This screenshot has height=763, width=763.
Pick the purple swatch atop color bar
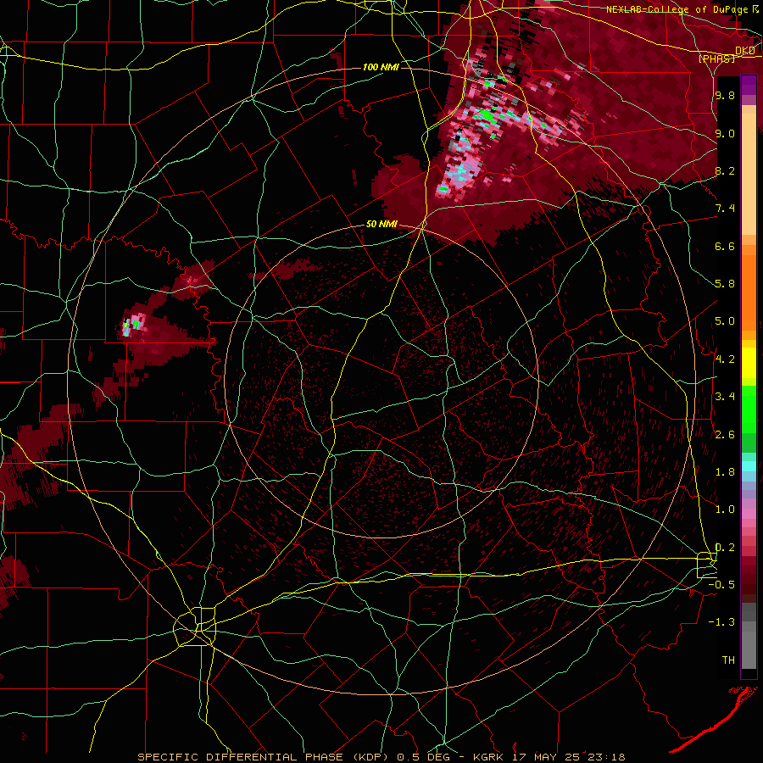point(749,86)
